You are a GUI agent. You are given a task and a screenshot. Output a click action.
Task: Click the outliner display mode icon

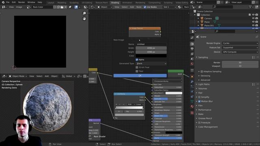[x=200, y=7]
